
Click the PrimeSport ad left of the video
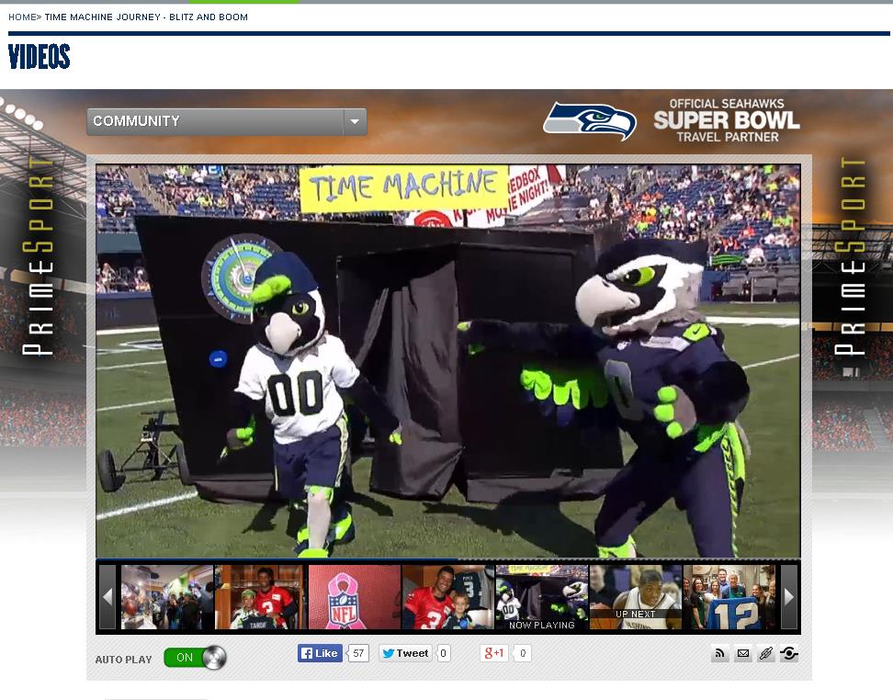point(39,255)
